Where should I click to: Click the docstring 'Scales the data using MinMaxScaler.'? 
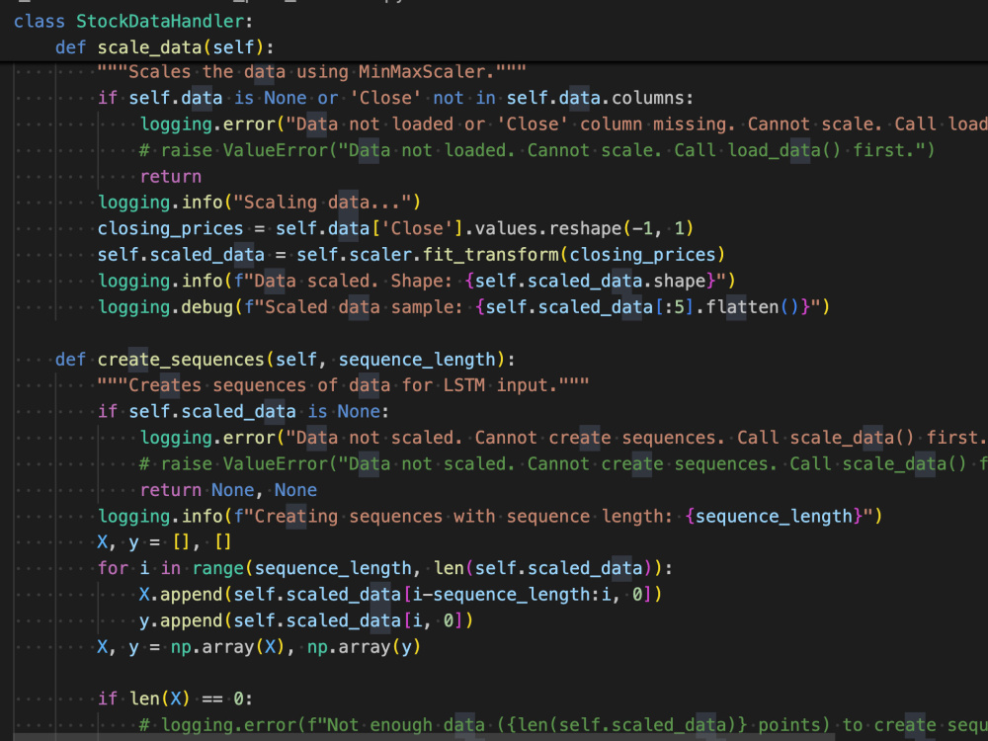[x=311, y=72]
